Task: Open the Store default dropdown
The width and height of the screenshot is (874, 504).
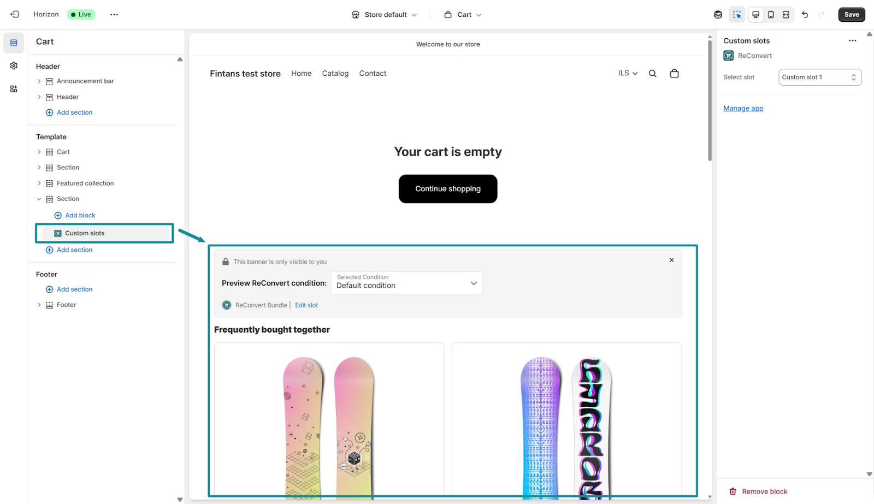Action: tap(385, 15)
